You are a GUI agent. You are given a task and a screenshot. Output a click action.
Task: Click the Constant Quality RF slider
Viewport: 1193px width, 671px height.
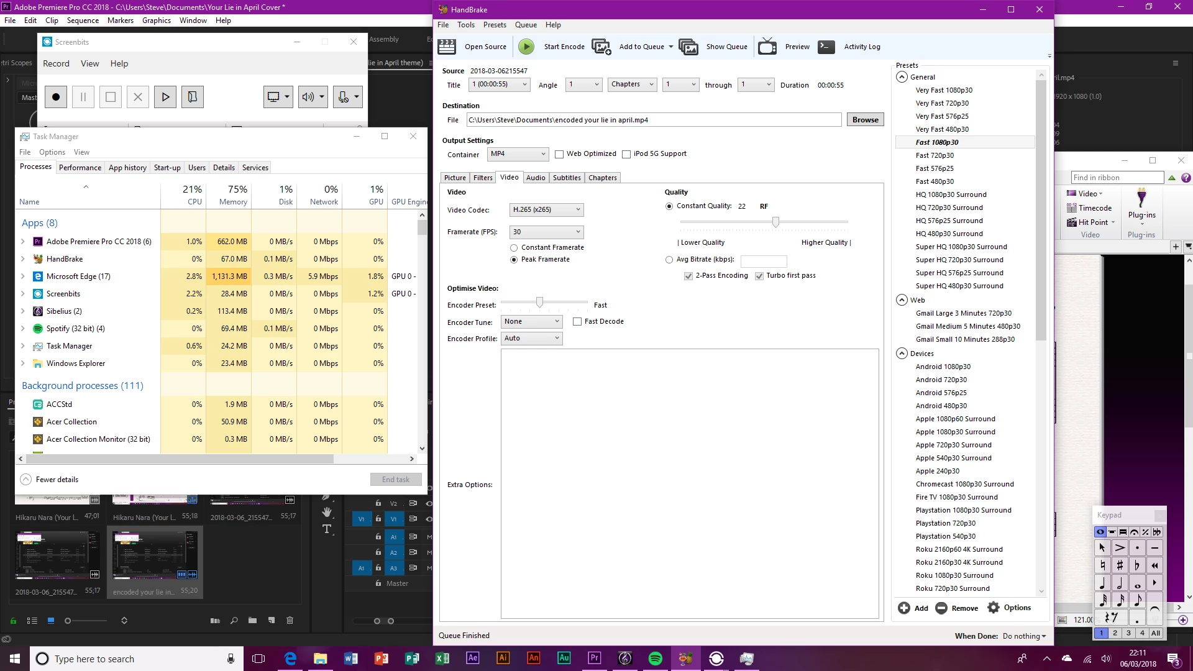pos(775,222)
